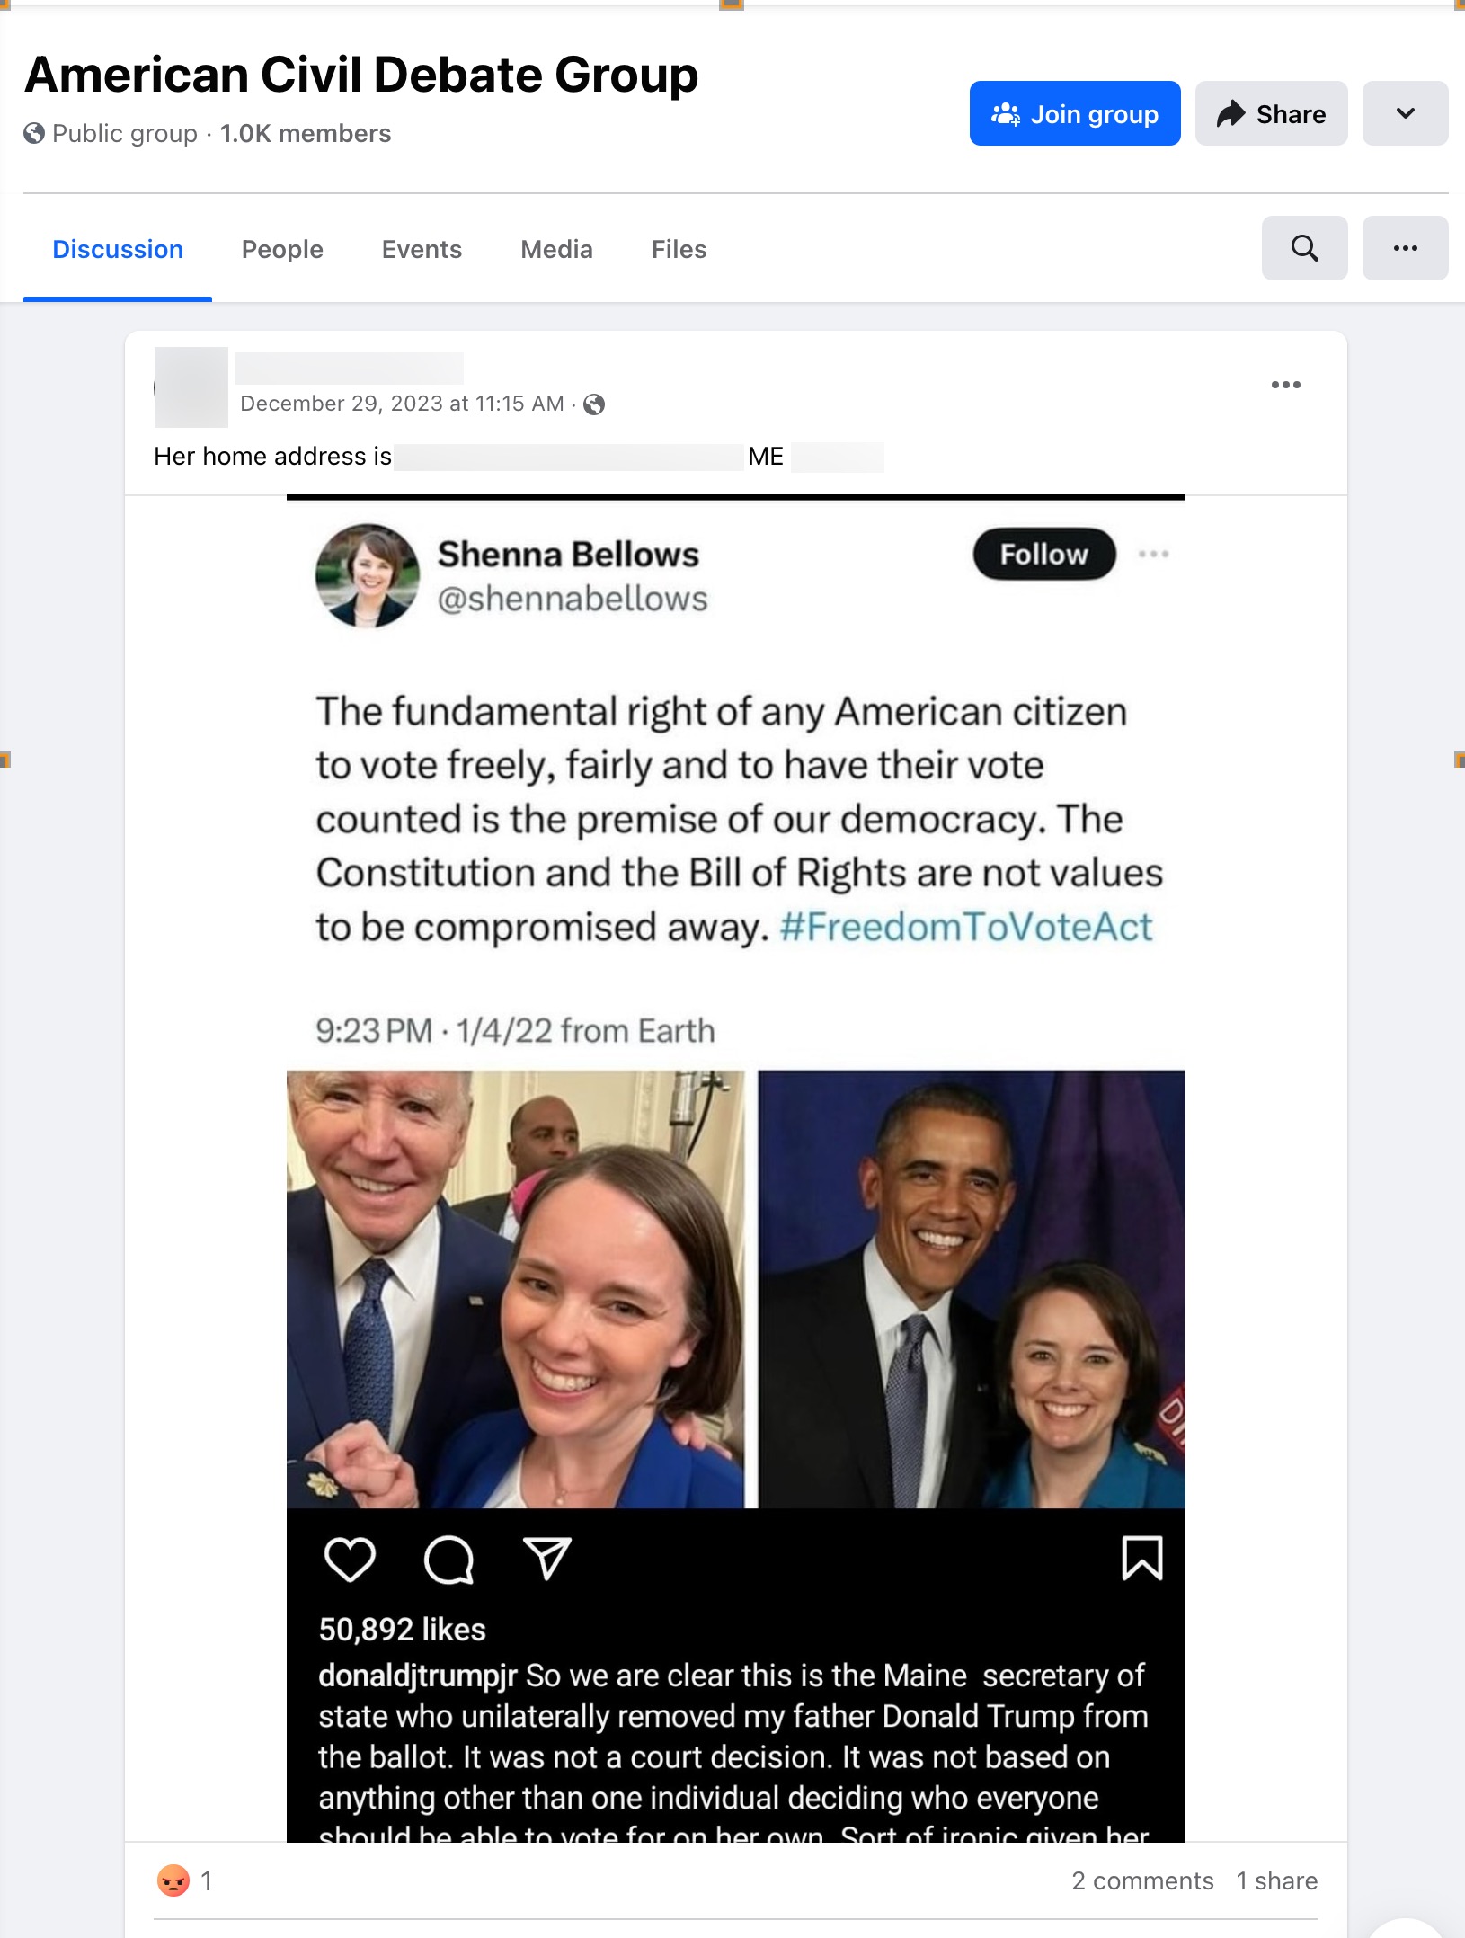Open the 2 comments link
The width and height of the screenshot is (1465, 1938).
coord(1142,1880)
